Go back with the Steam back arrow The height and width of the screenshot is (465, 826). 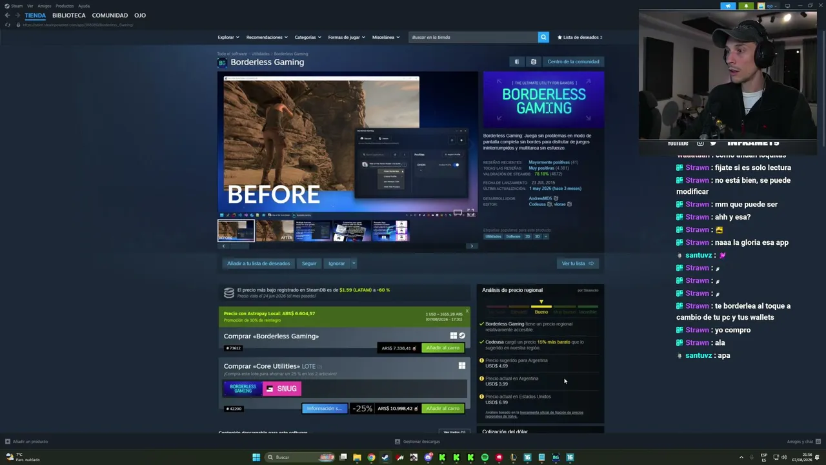(7, 15)
